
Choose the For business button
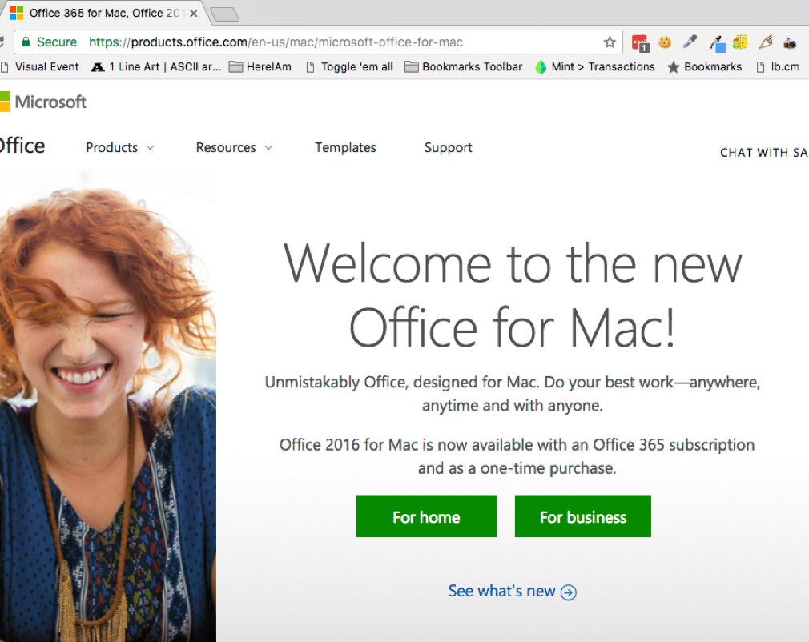583,516
